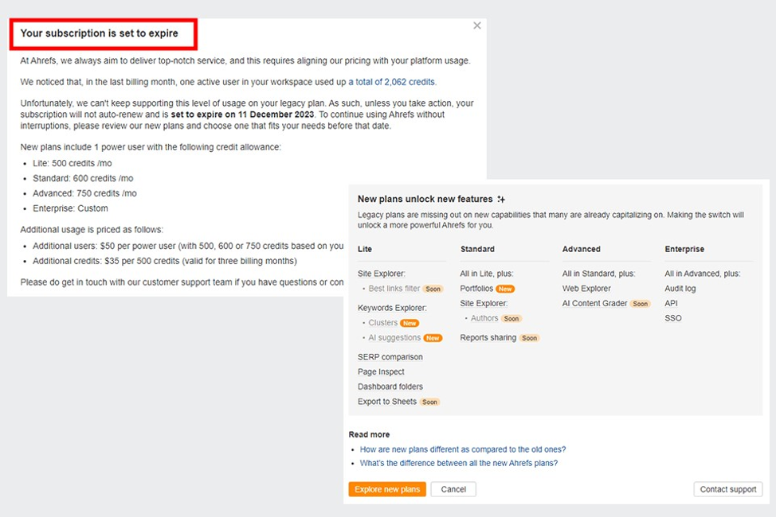The height and width of the screenshot is (517, 776).
Task: Click the Contact support button
Action: (727, 489)
